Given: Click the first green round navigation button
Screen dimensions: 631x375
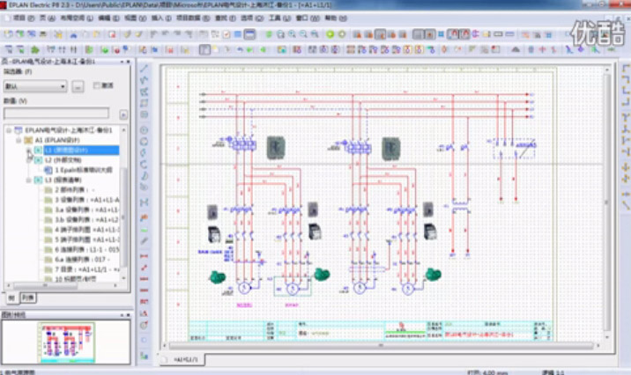Looking at the screenshot, I should click(330, 34).
